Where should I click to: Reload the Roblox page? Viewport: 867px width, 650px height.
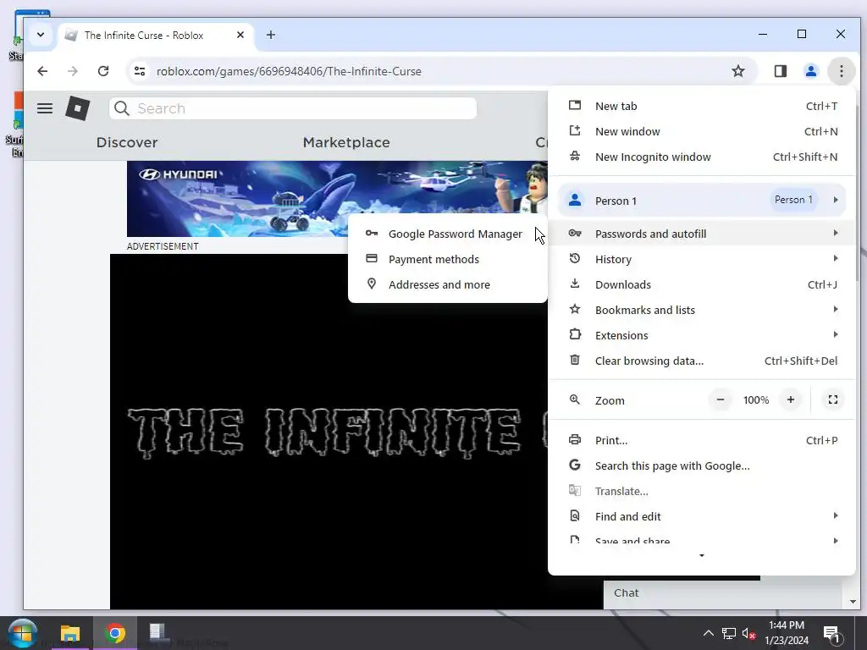click(x=102, y=71)
